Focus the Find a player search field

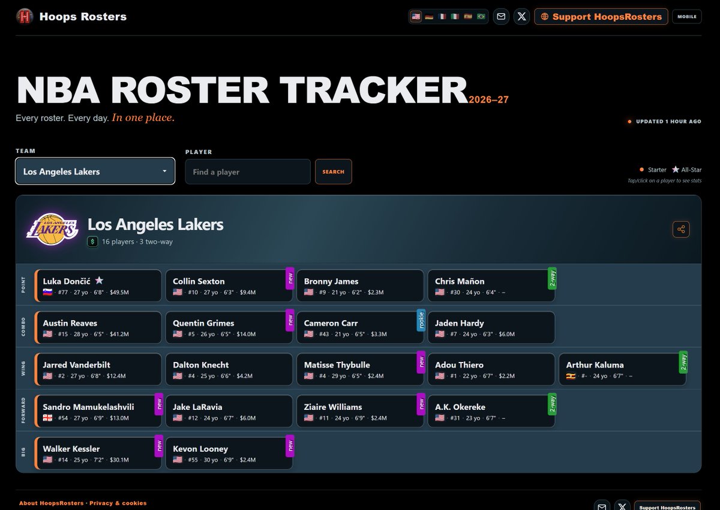pyautogui.click(x=248, y=172)
